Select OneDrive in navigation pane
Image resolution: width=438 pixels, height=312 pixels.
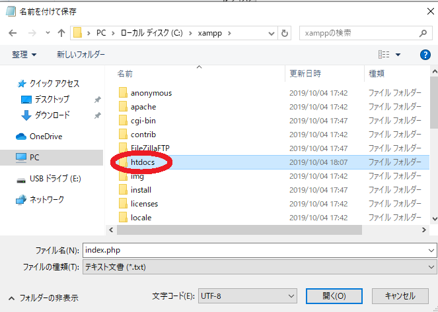click(46, 137)
